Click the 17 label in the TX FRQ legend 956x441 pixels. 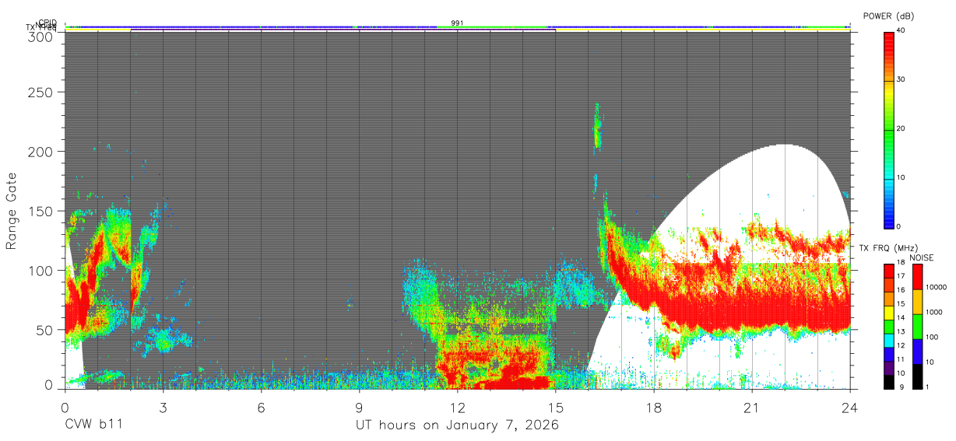coord(902,276)
